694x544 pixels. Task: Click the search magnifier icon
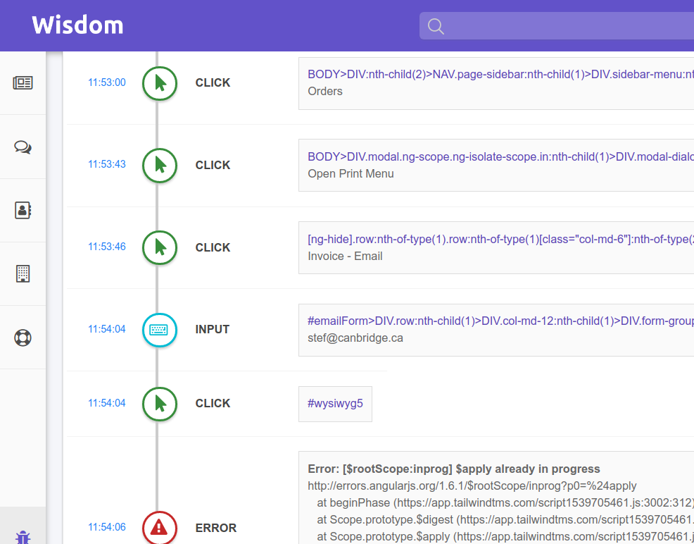pos(436,26)
